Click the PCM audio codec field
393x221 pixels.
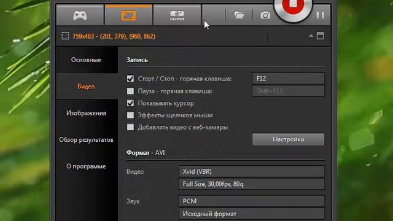pyautogui.click(x=252, y=201)
